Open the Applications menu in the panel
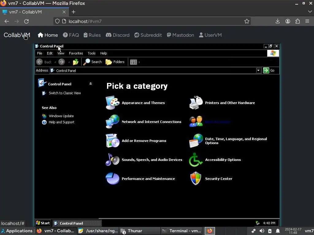The image size is (314, 235). (17, 231)
